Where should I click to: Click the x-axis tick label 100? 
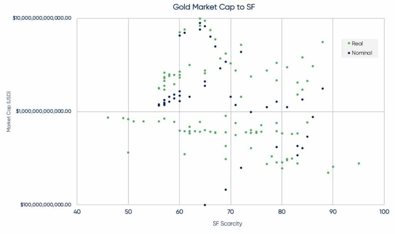384,212
